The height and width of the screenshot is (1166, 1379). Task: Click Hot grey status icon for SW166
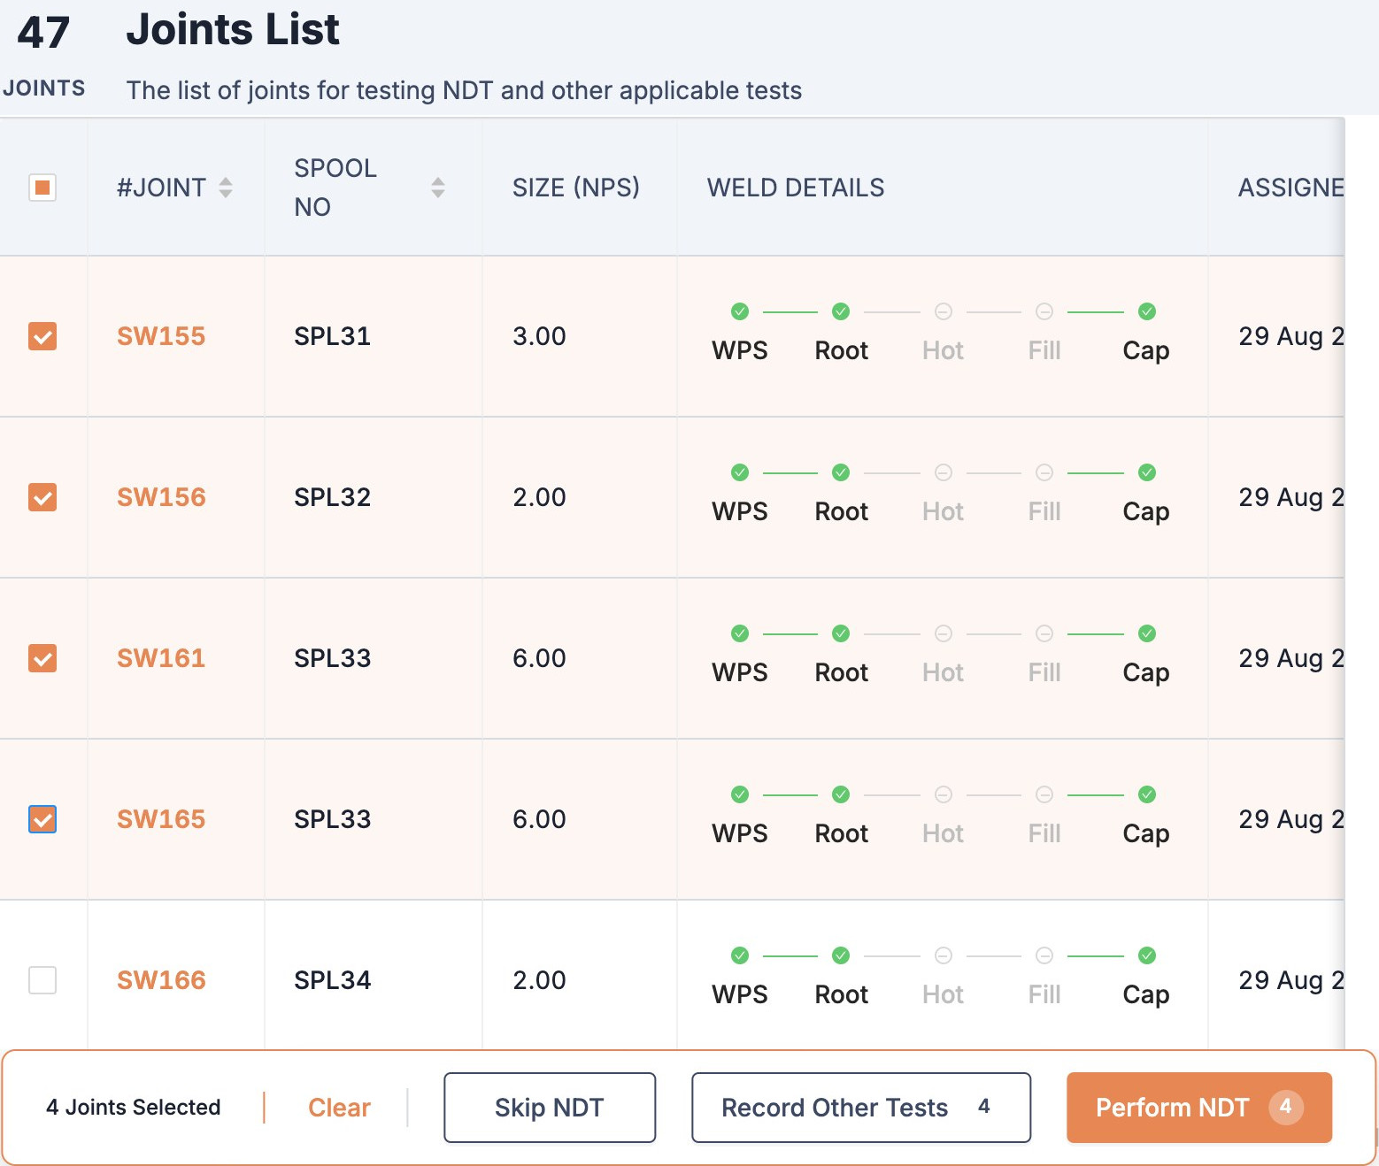(x=944, y=955)
